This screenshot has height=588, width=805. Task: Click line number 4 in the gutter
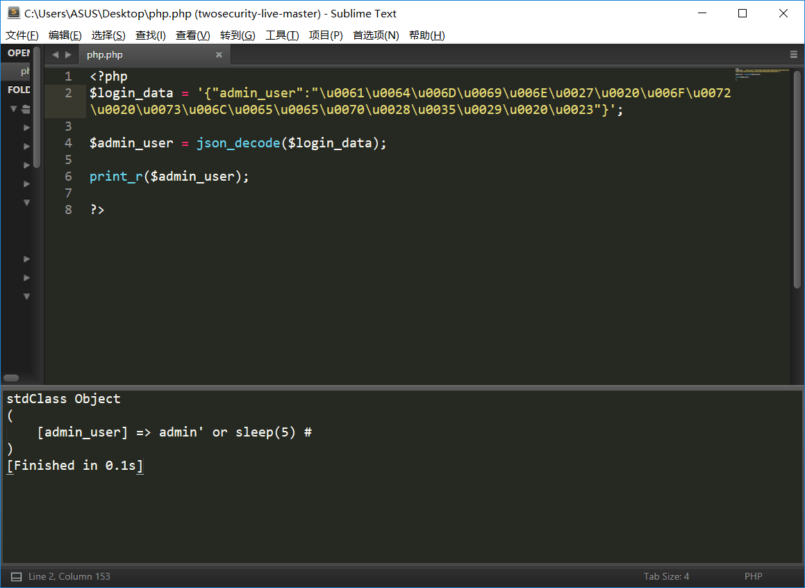[x=68, y=143]
